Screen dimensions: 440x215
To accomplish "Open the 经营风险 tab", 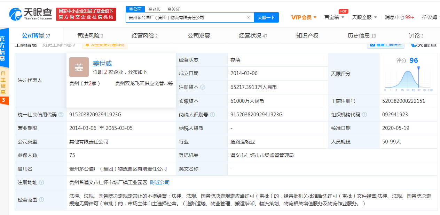I will point(144,36).
